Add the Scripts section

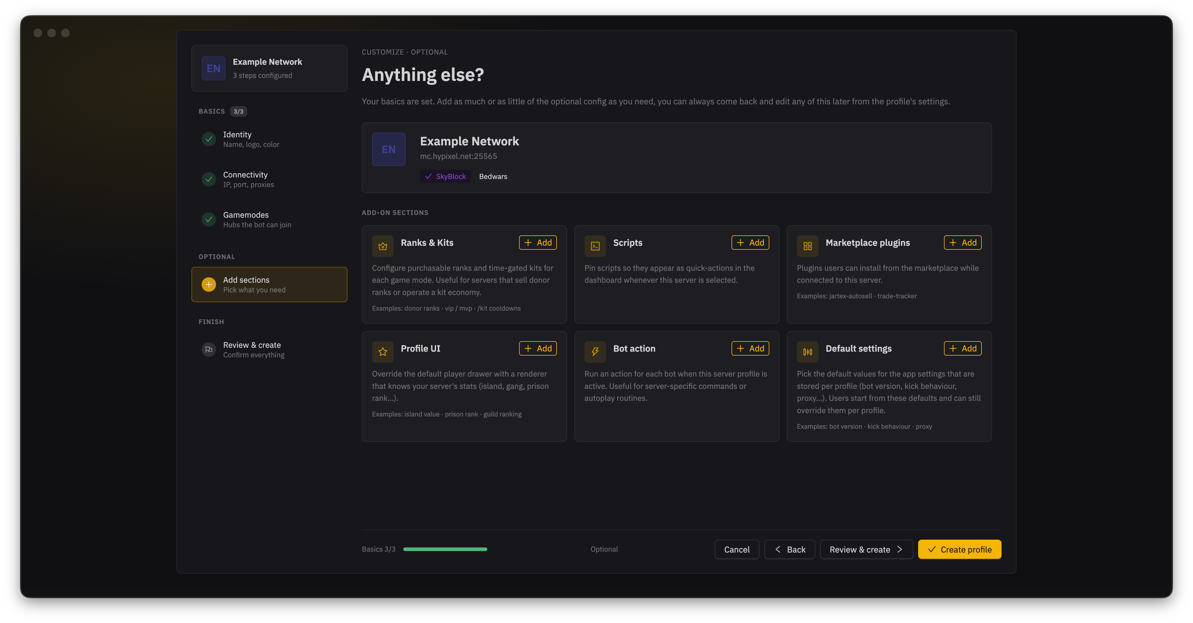pos(750,243)
